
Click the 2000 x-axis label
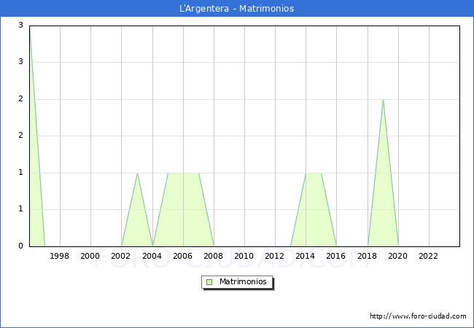click(x=90, y=256)
